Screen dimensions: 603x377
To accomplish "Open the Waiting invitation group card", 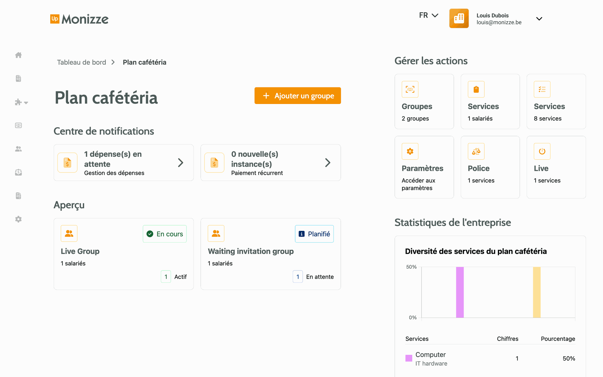I will (270, 254).
